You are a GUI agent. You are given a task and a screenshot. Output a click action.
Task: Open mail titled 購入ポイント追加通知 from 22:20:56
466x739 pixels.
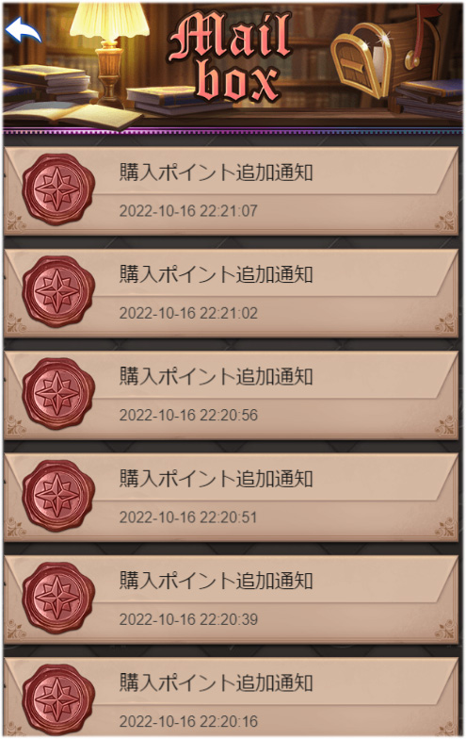(x=232, y=396)
